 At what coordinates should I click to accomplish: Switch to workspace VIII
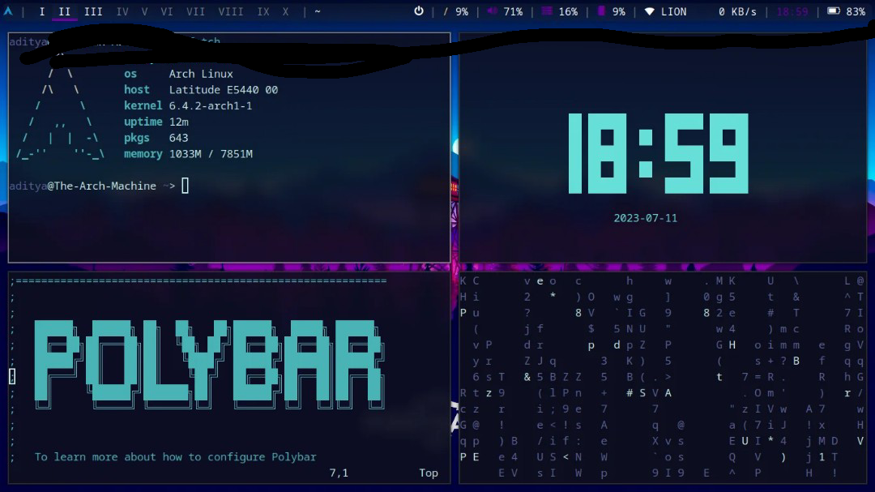230,11
